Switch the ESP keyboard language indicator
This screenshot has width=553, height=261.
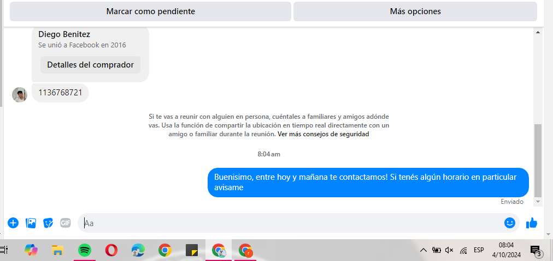pyautogui.click(x=479, y=250)
